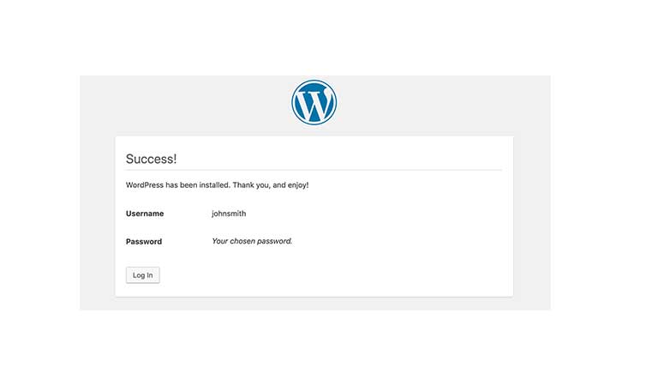Image resolution: width=658 pixels, height=386 pixels.
Task: Click blank card area right of Log In
Action: coord(336,275)
